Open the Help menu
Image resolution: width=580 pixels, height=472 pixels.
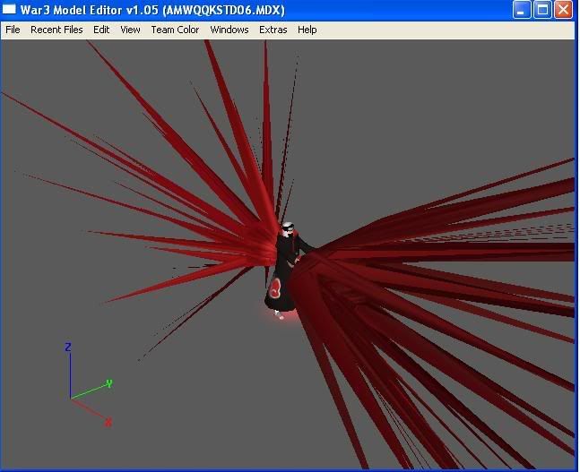point(307,30)
